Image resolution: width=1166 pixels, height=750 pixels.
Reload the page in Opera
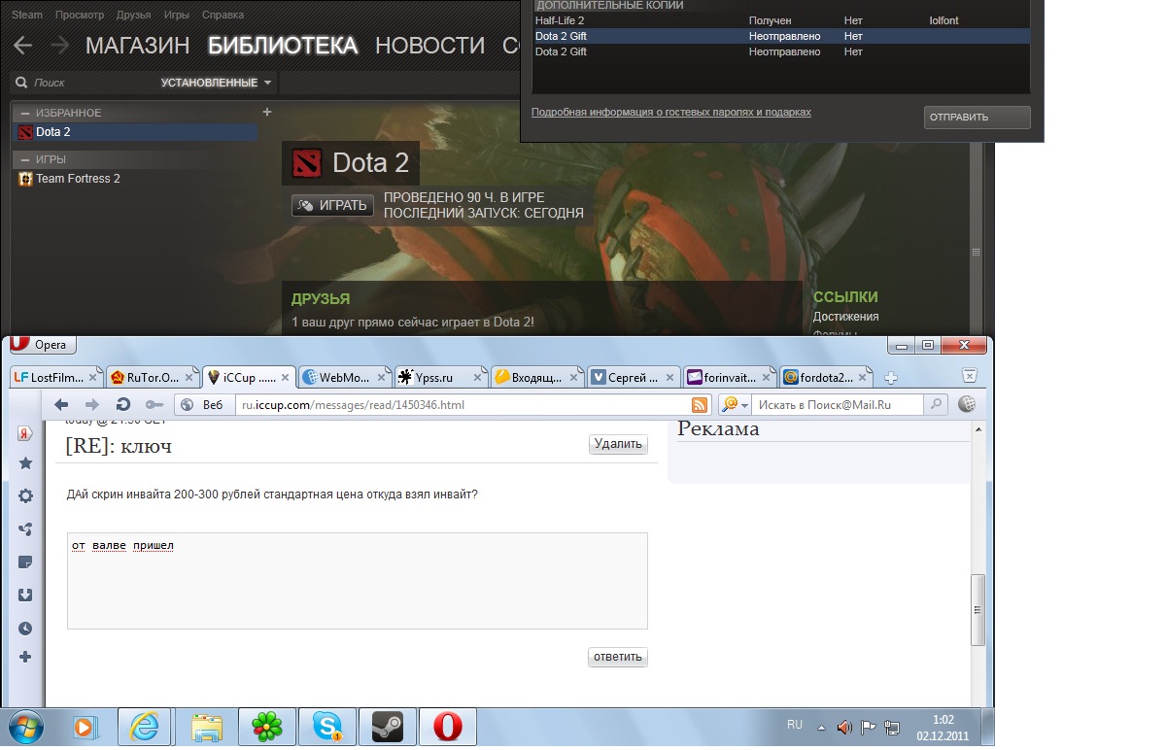coord(123,404)
